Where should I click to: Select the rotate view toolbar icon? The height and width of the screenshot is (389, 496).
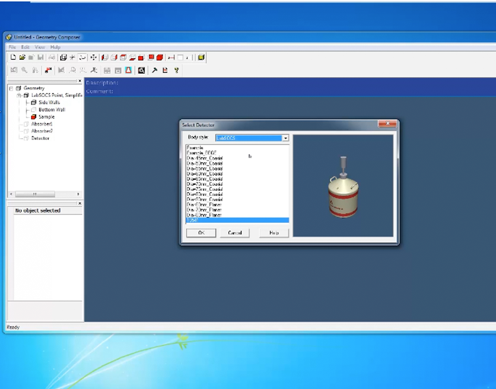tap(82, 57)
